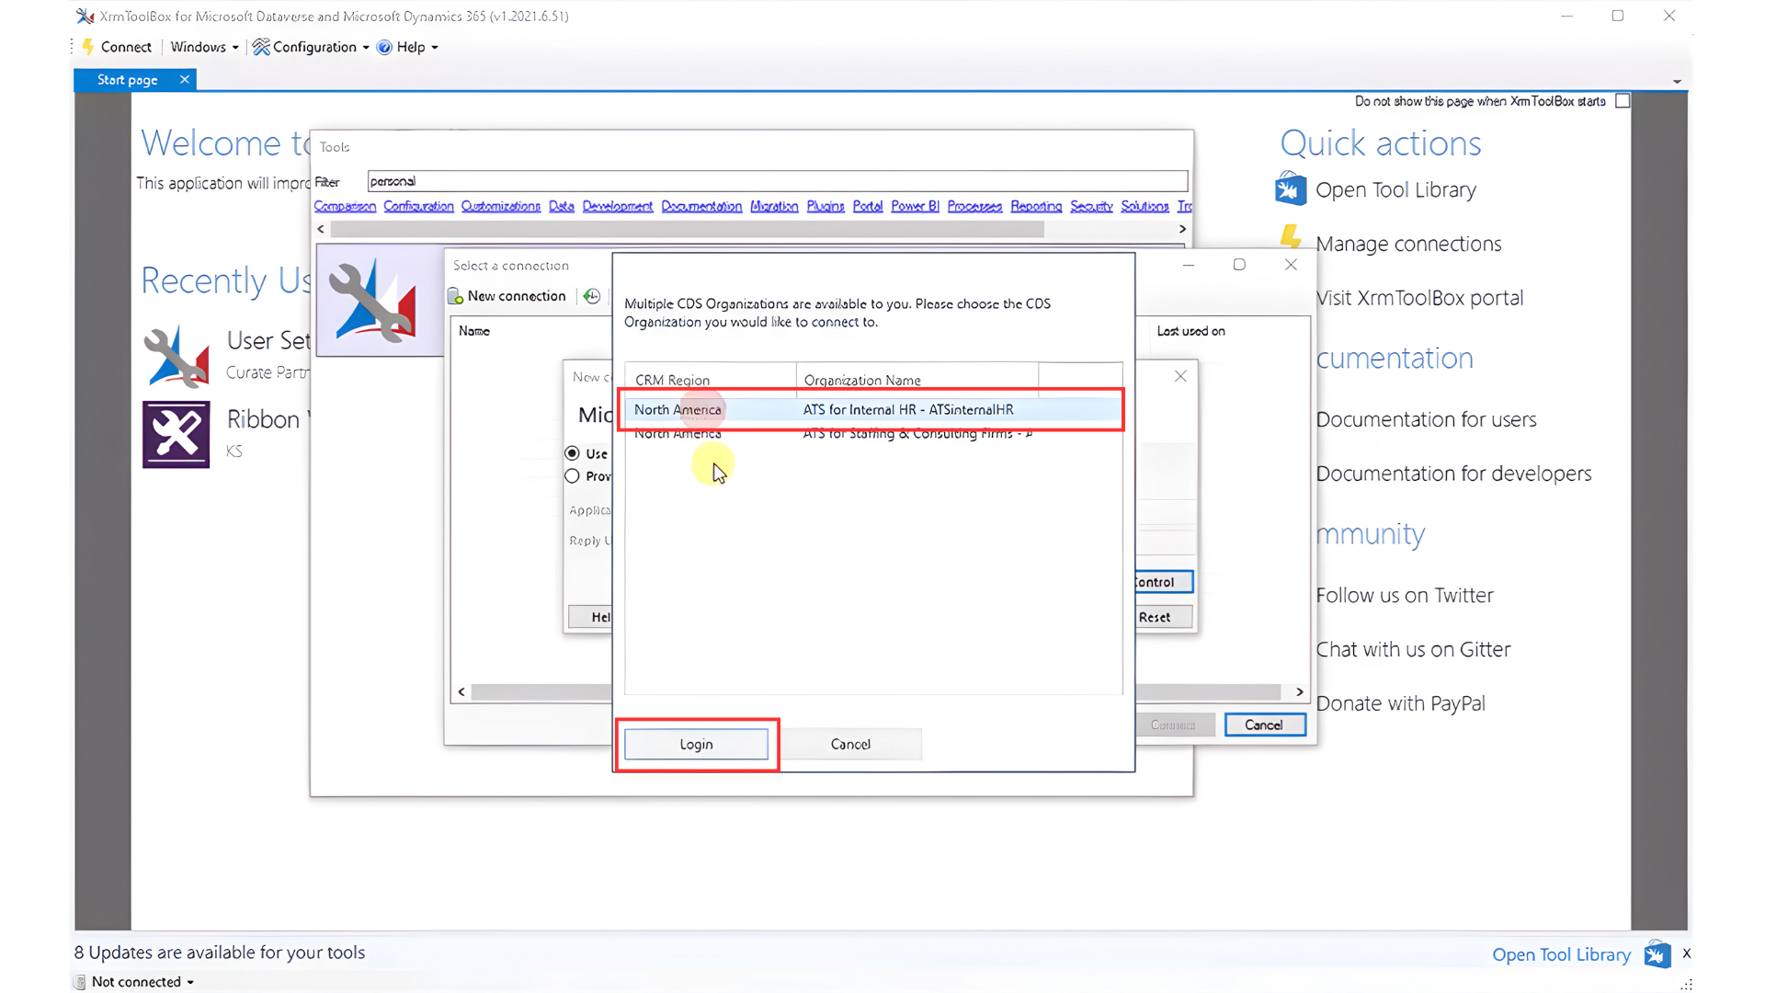This screenshot has width=1765, height=993.
Task: Close the Start page tab
Action: coord(184,80)
